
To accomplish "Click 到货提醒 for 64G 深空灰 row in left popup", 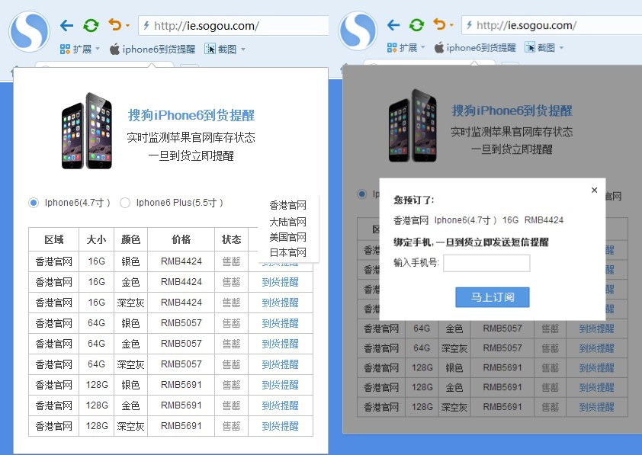I will [280, 364].
